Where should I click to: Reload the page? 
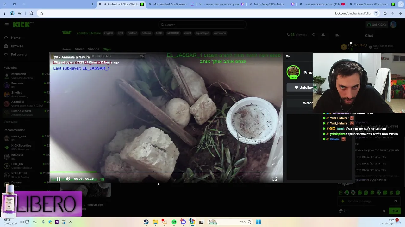click(385, 13)
